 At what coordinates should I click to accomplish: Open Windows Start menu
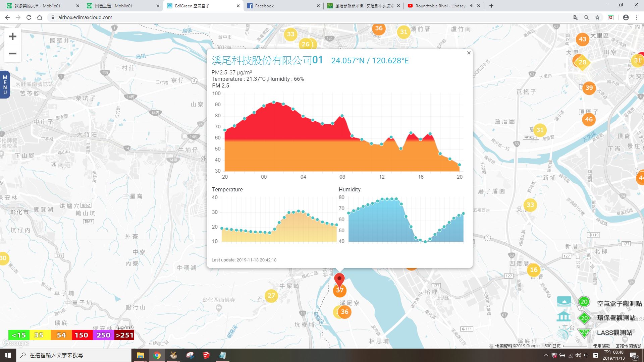point(8,355)
